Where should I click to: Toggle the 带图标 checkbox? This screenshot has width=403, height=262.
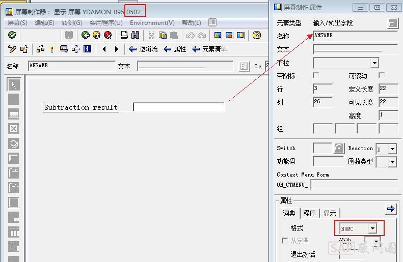[316, 76]
